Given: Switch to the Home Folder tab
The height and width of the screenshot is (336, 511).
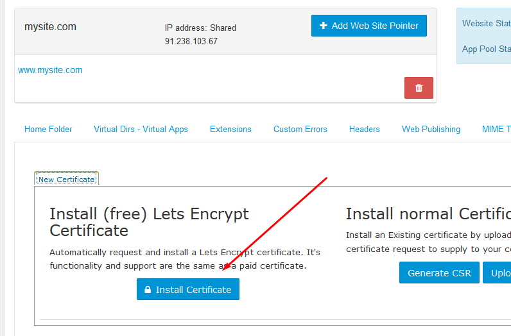Looking at the screenshot, I should coord(48,130).
